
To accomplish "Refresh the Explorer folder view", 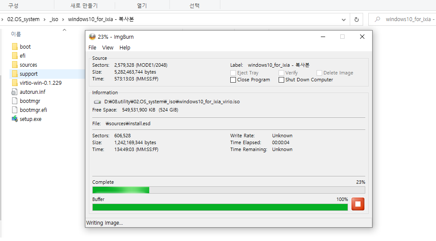I will (x=357, y=19).
